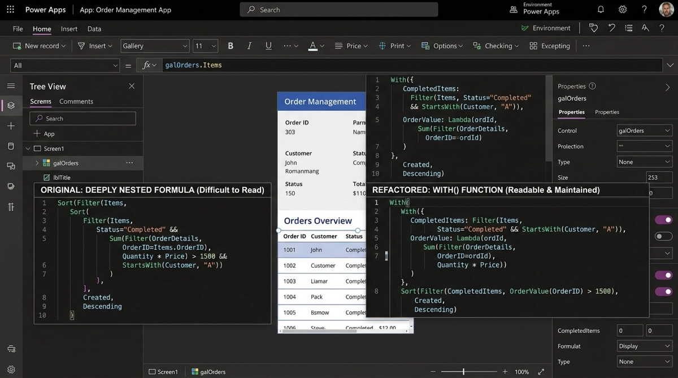The height and width of the screenshot is (378, 678).
Task: Toggle bold formatting
Action: pos(231,46)
